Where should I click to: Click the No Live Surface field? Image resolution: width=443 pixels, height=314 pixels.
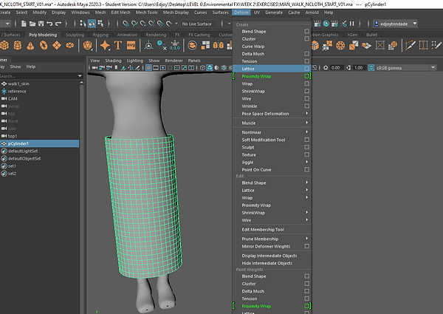point(199,24)
